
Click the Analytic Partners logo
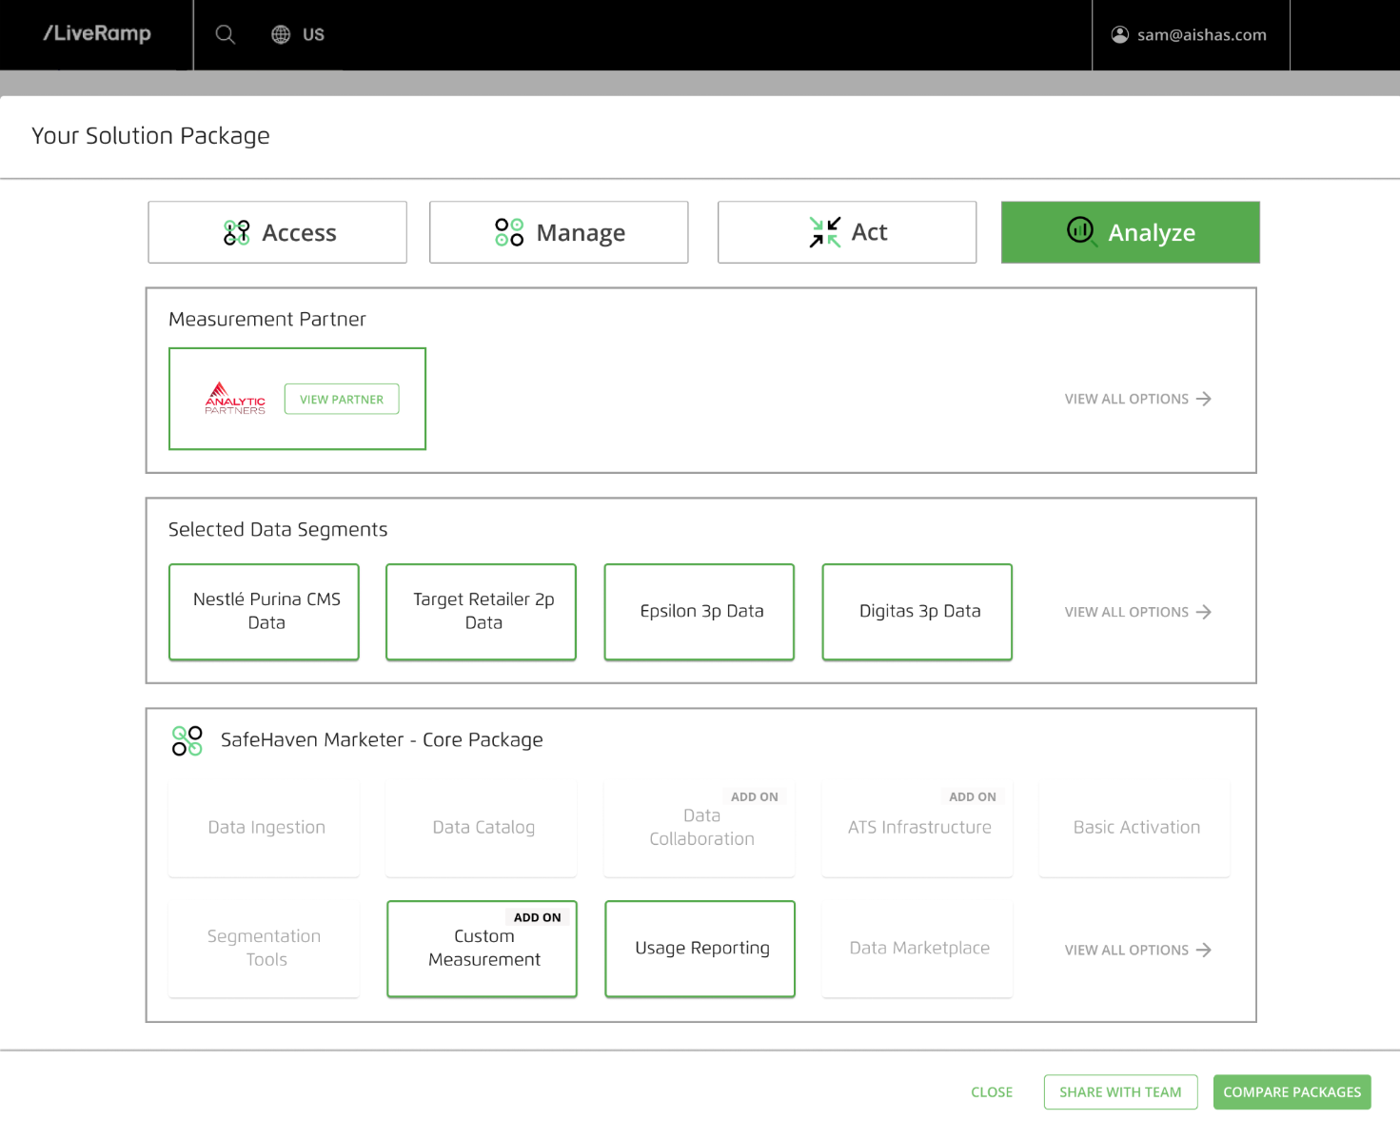tap(235, 398)
